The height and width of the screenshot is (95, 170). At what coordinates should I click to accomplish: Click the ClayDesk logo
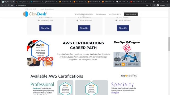click(35, 14)
